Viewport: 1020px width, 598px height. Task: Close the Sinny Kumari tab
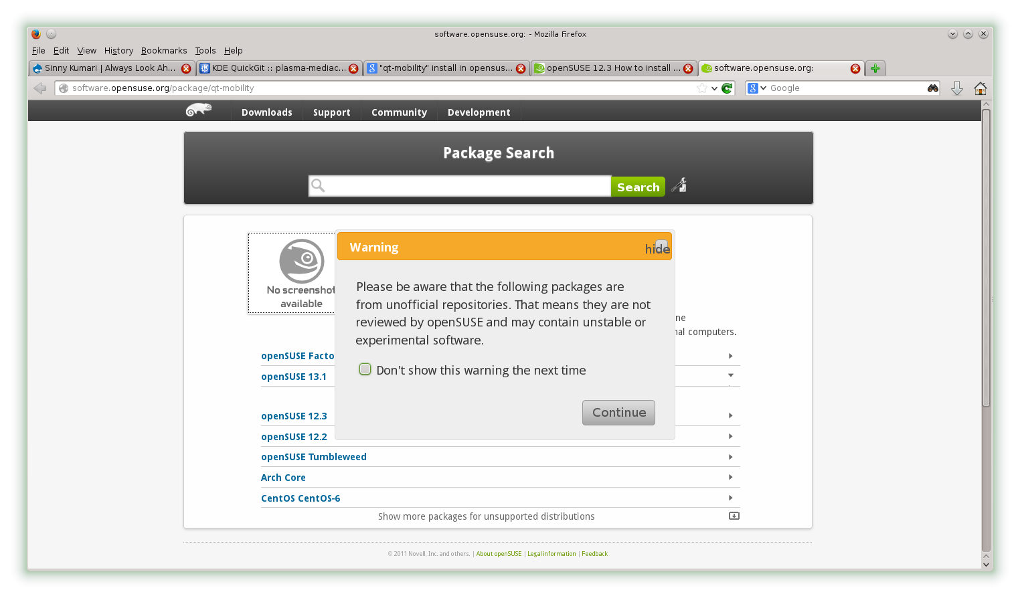(186, 68)
